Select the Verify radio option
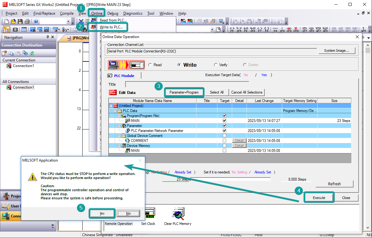The image size is (372, 238). (216, 65)
